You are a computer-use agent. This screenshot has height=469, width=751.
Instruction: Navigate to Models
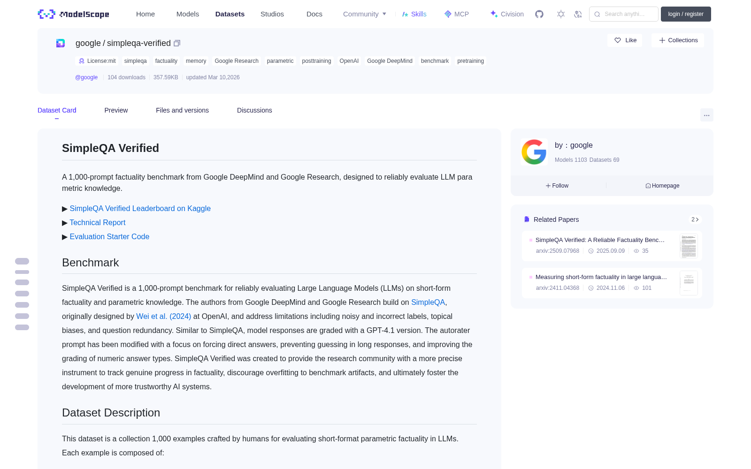pos(188,14)
